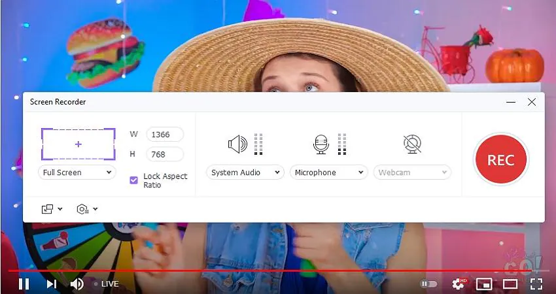Click the Screen Recorder title text
The image size is (556, 294).
(58, 102)
